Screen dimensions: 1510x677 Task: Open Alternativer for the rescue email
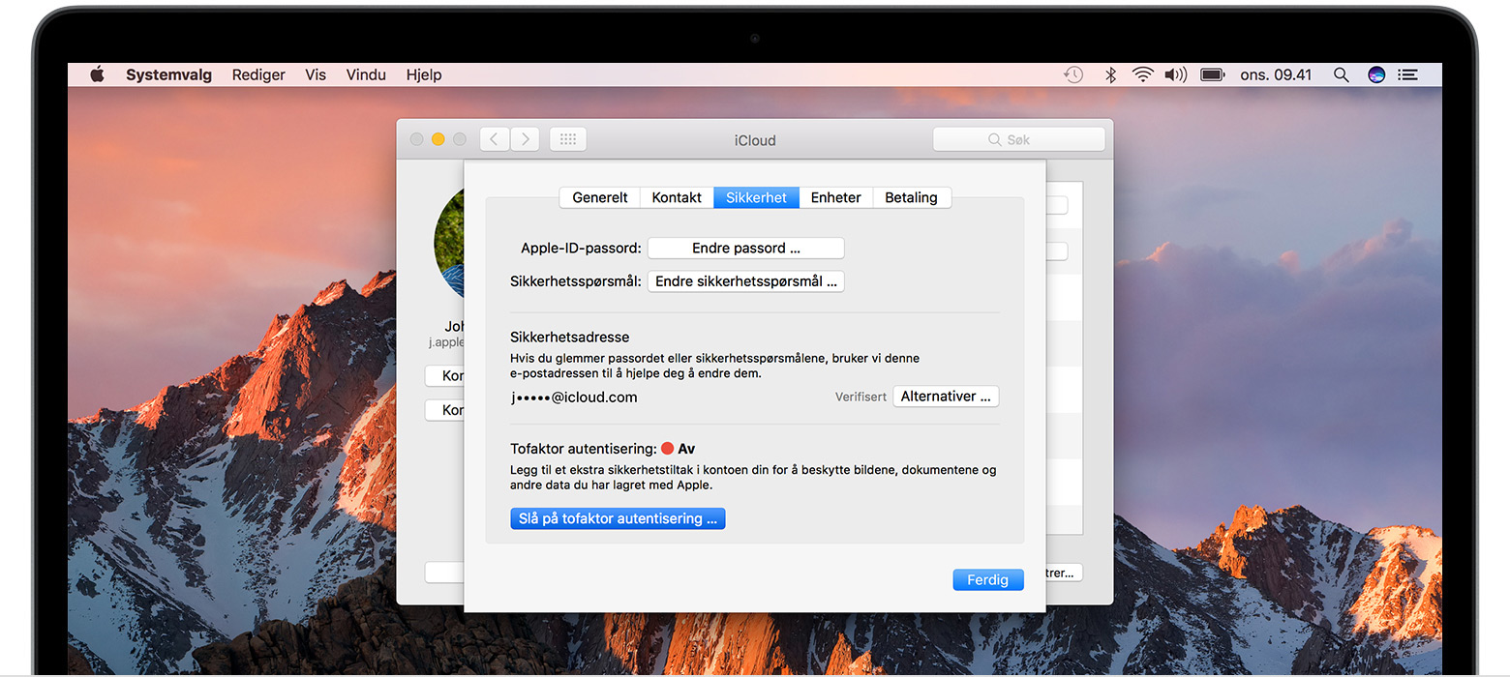coord(945,397)
